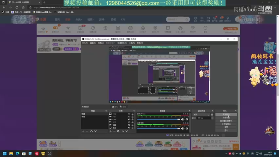
Task: Open 麦克风/Aux audio settings gear
Action: [187, 119]
